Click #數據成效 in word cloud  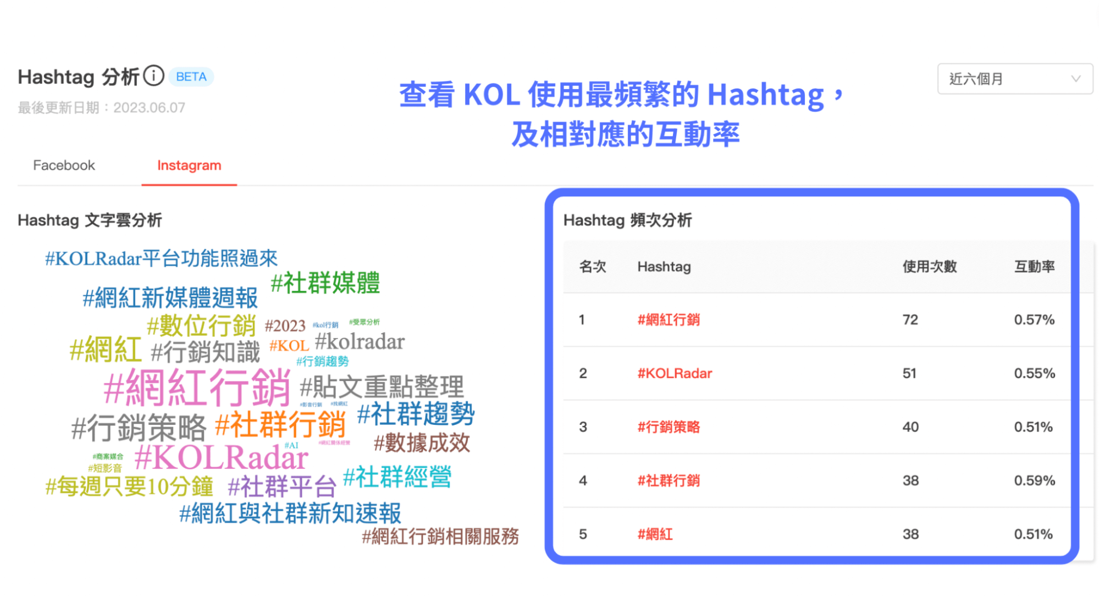pos(422,443)
